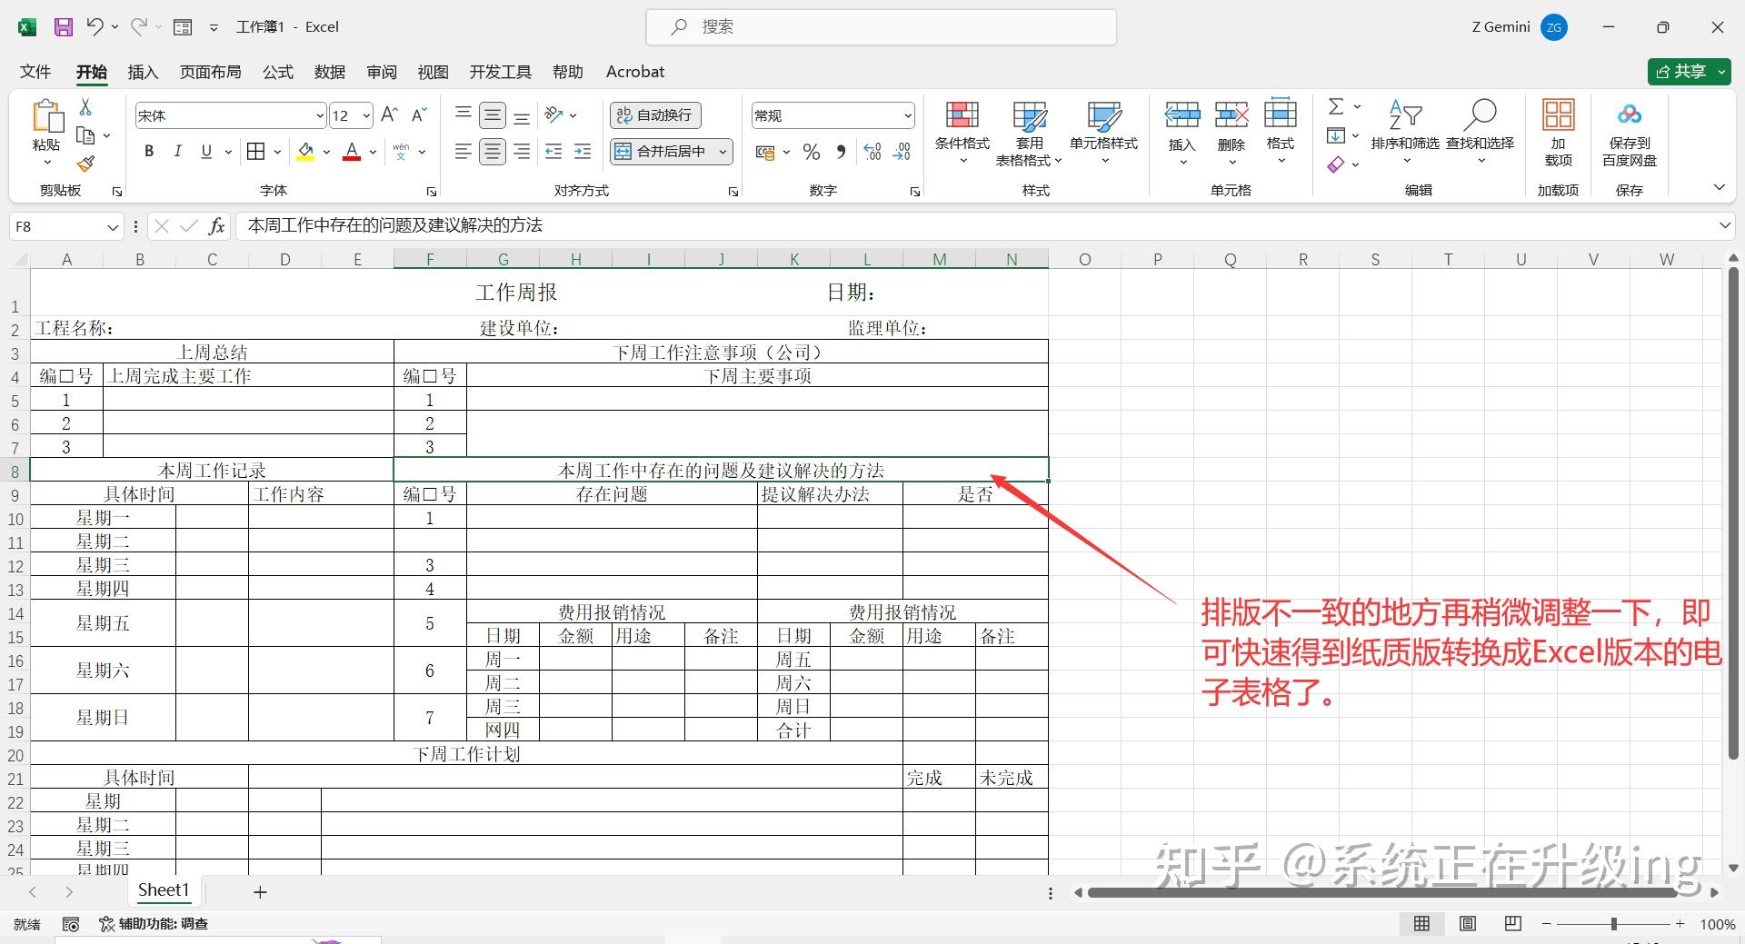The height and width of the screenshot is (944, 1745).
Task: Select the Sheet1 worksheet tab
Action: coord(164,890)
